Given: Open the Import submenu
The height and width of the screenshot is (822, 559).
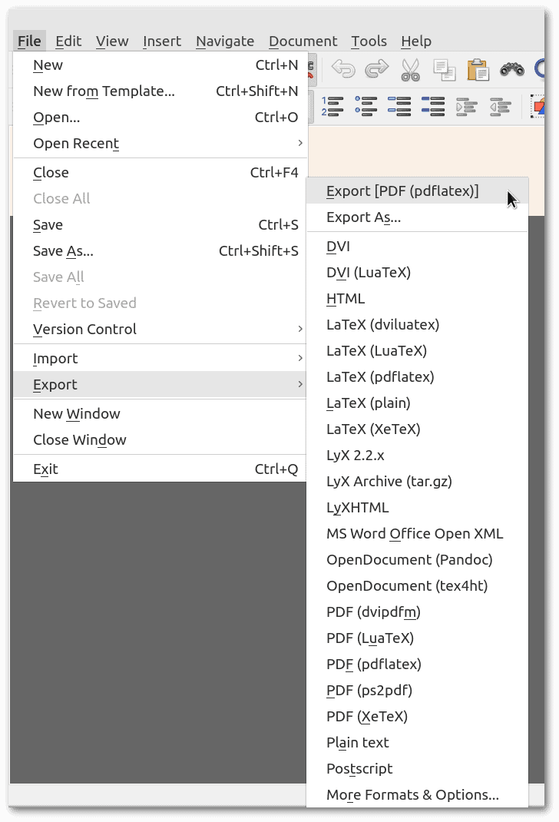Looking at the screenshot, I should 54,358.
